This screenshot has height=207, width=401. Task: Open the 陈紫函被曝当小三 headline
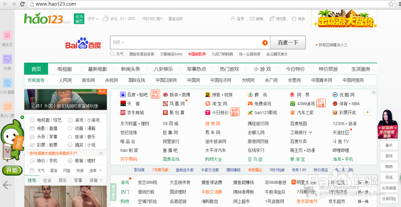(333, 45)
